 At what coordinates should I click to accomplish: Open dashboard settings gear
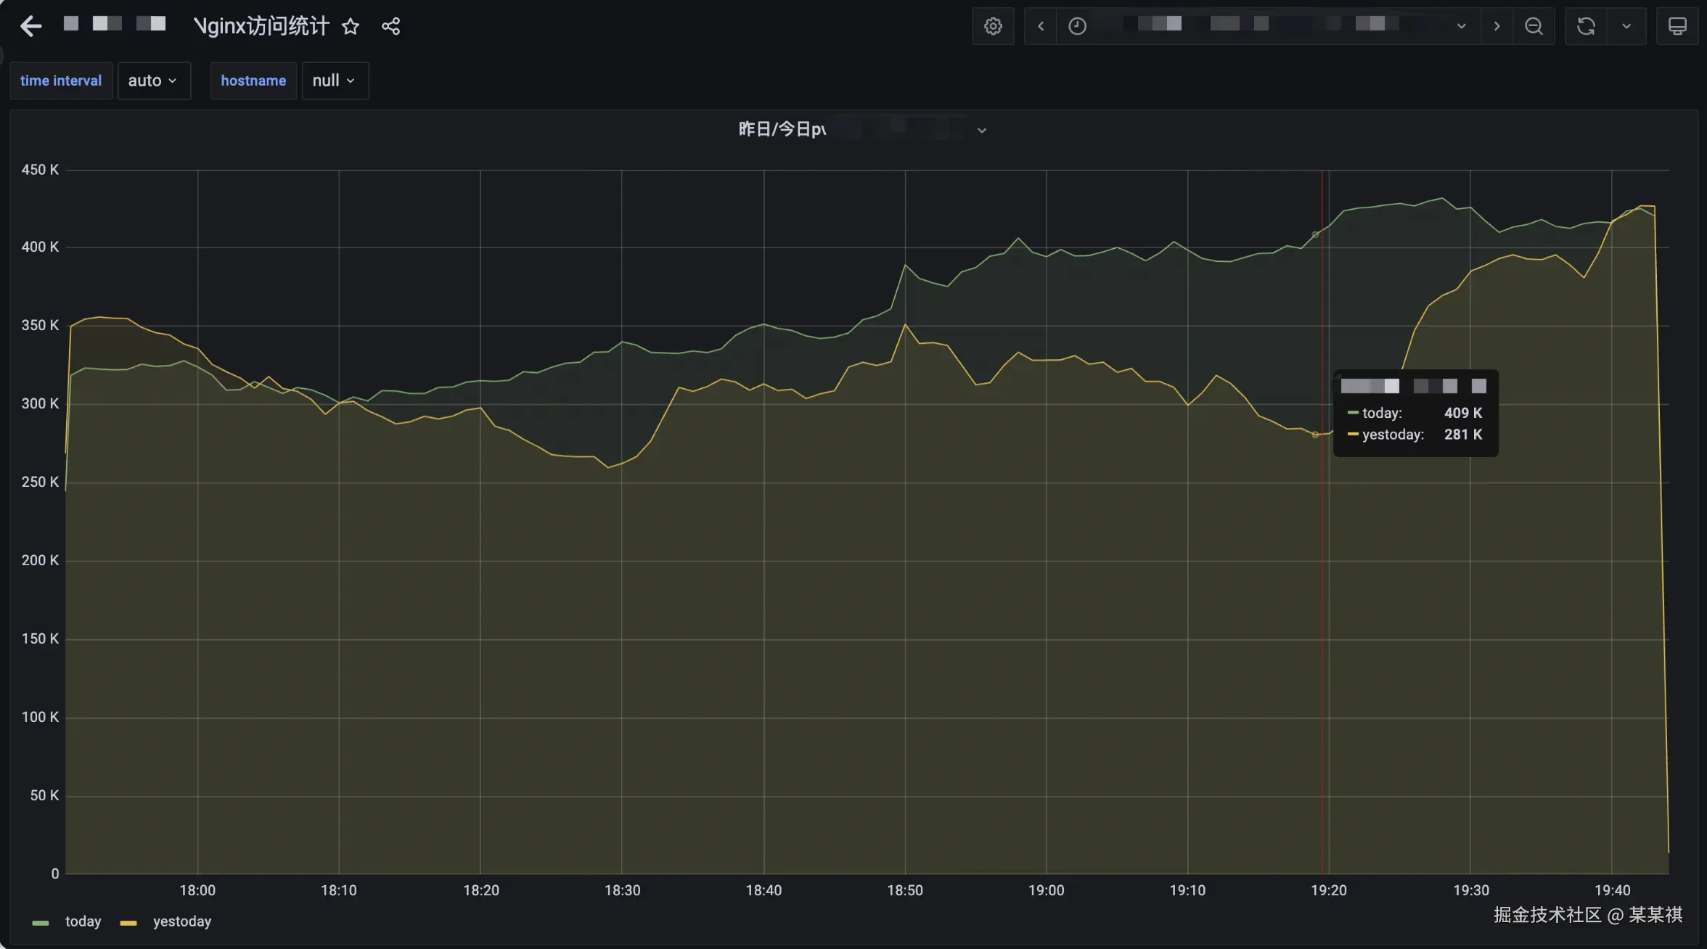[993, 26]
